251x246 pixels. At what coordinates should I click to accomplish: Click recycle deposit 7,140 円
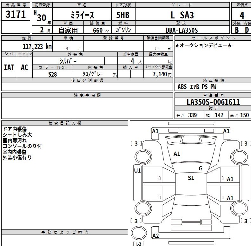coord(162,74)
